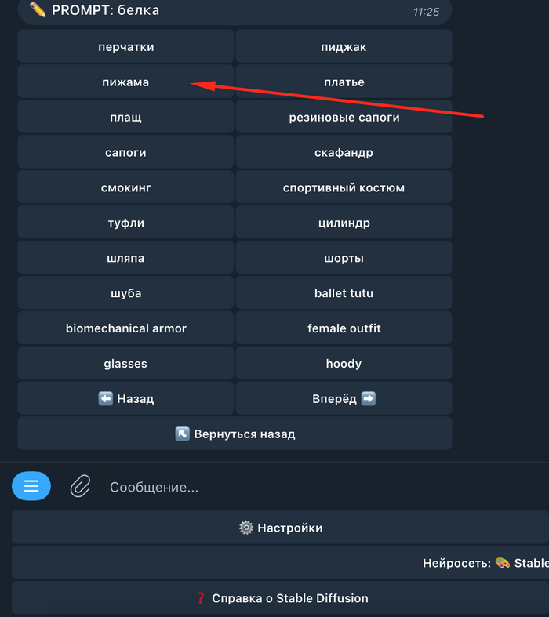Choose the перчатки button

tap(125, 46)
